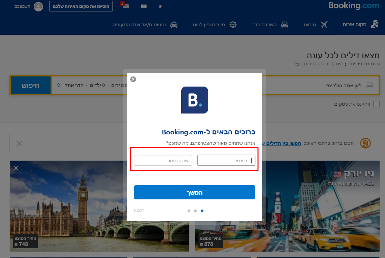
Task: Click the up-down arrows on the guests selector
Action: (58, 86)
